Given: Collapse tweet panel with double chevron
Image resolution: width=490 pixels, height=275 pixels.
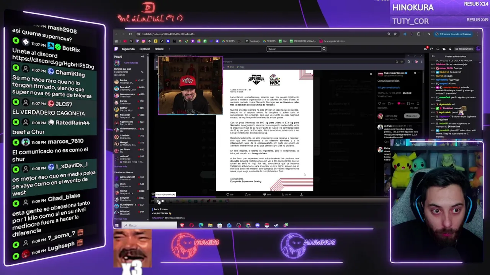Looking at the screenshot, I should [x=371, y=74].
